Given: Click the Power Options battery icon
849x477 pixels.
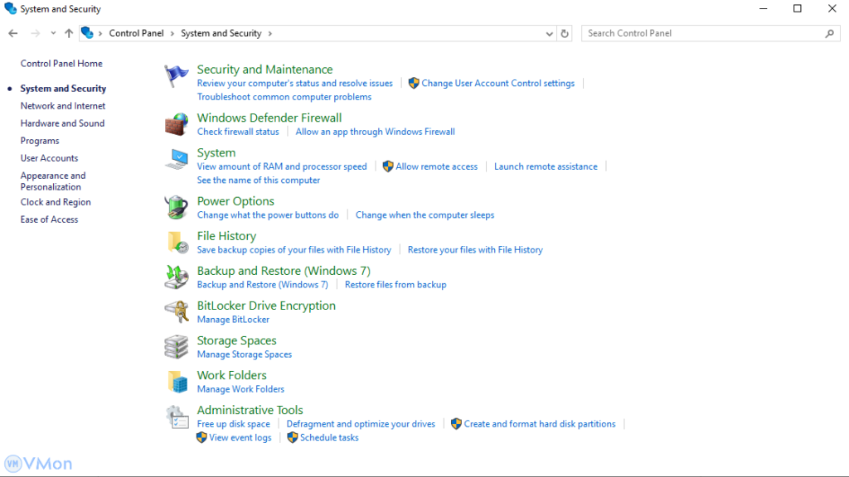Looking at the screenshot, I should point(177,207).
